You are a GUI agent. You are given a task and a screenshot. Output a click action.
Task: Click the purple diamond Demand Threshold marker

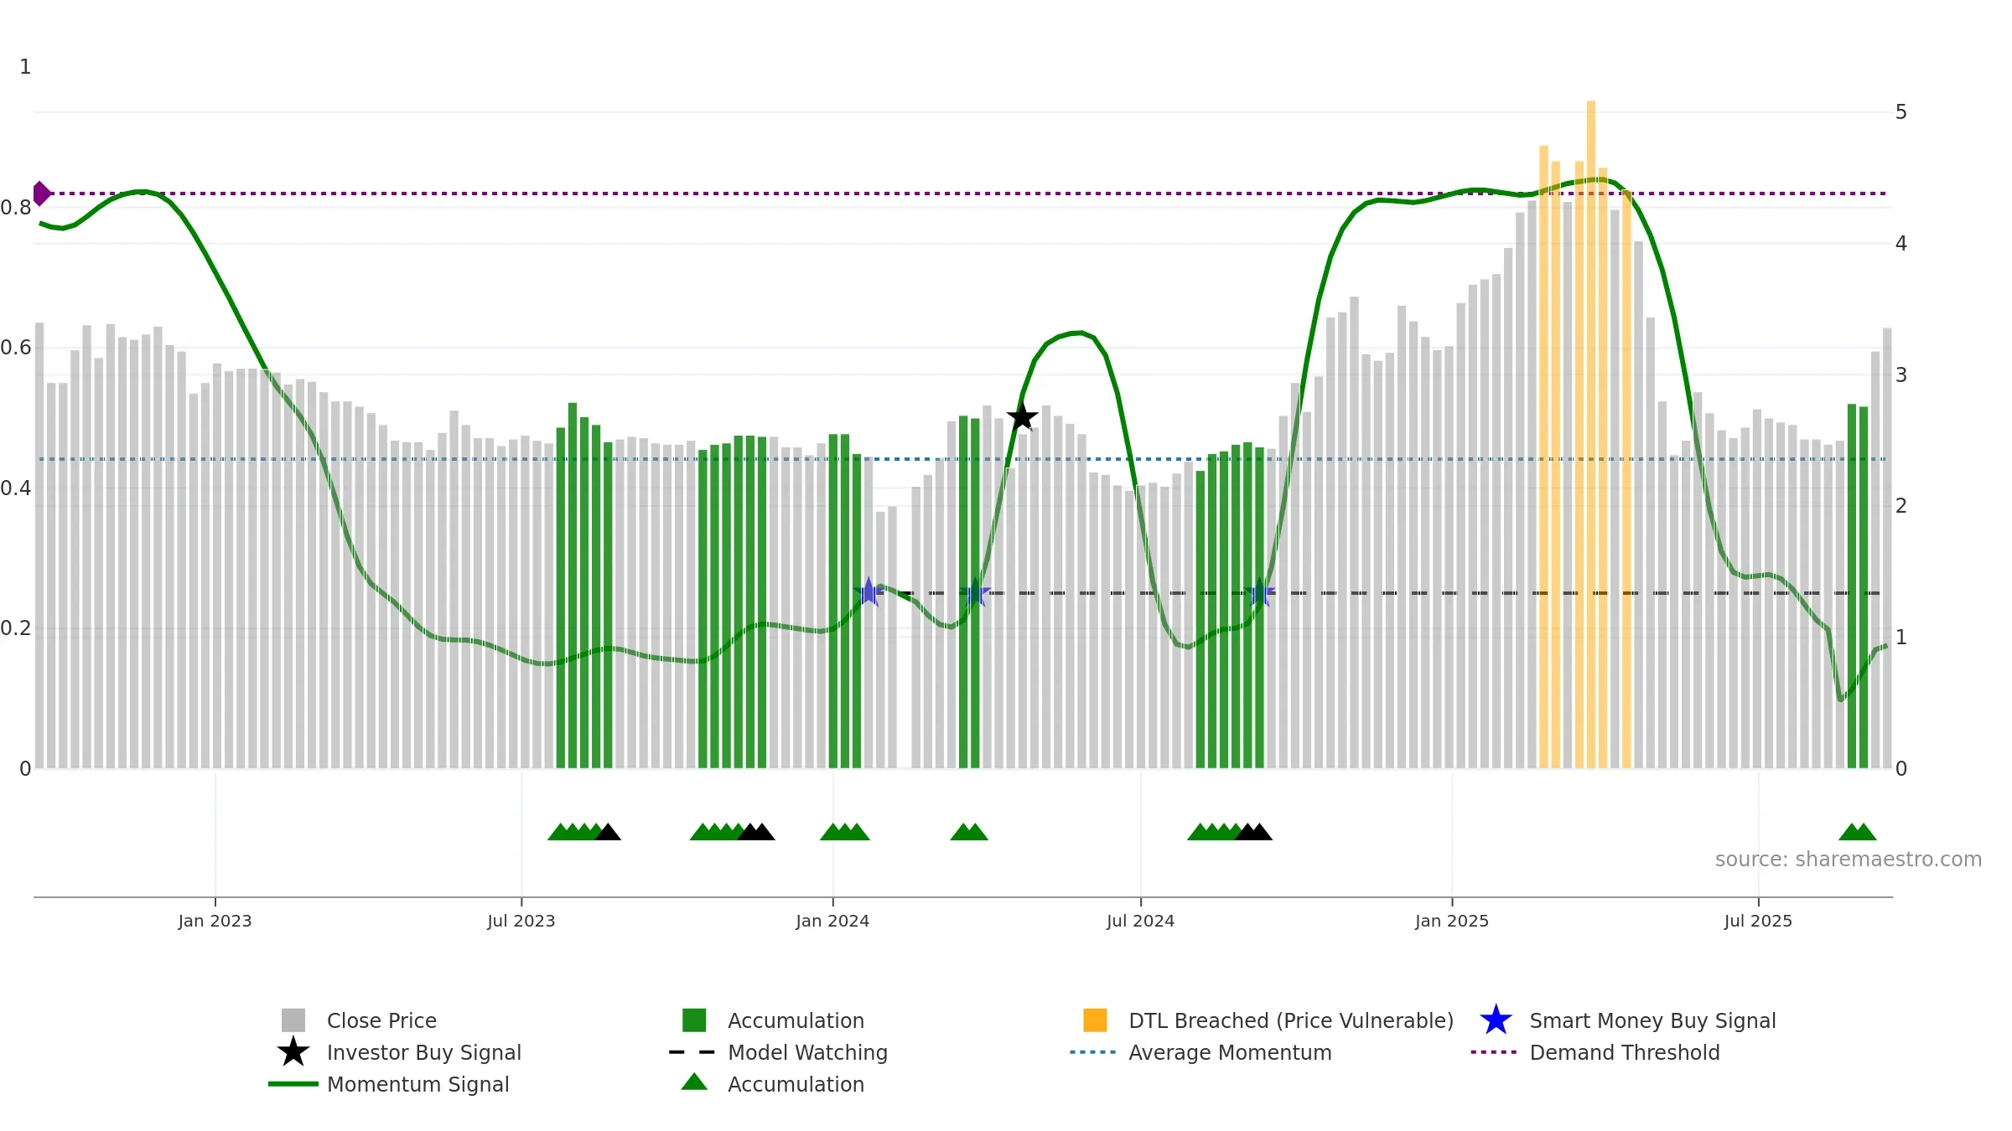pos(42,194)
